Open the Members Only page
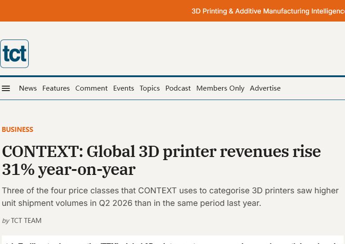Image resolution: width=345 pixels, height=244 pixels. 220,88
